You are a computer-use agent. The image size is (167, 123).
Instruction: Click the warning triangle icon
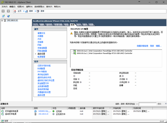(72, 33)
